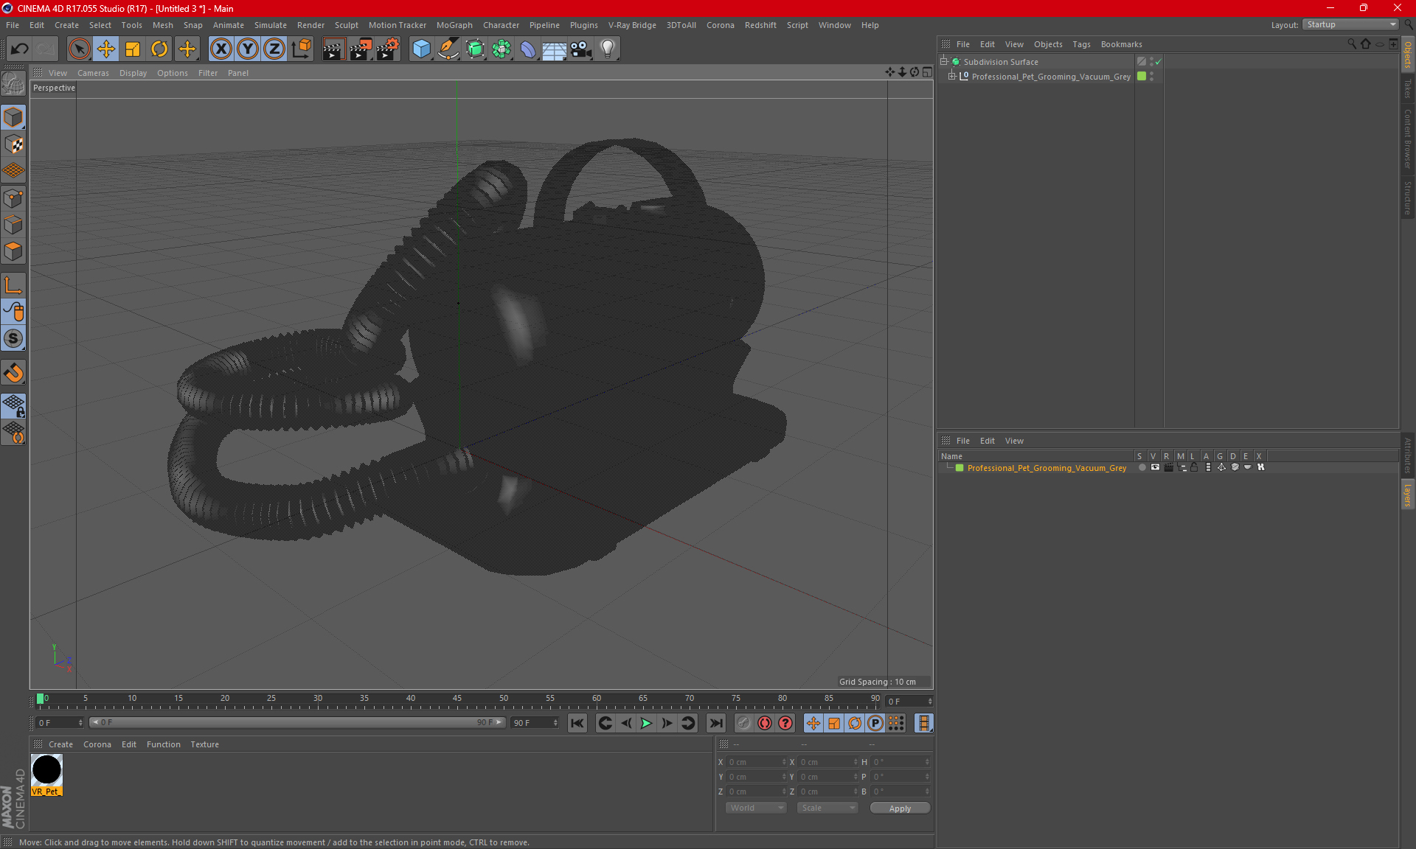Toggle the coordinate system icon

(301, 49)
